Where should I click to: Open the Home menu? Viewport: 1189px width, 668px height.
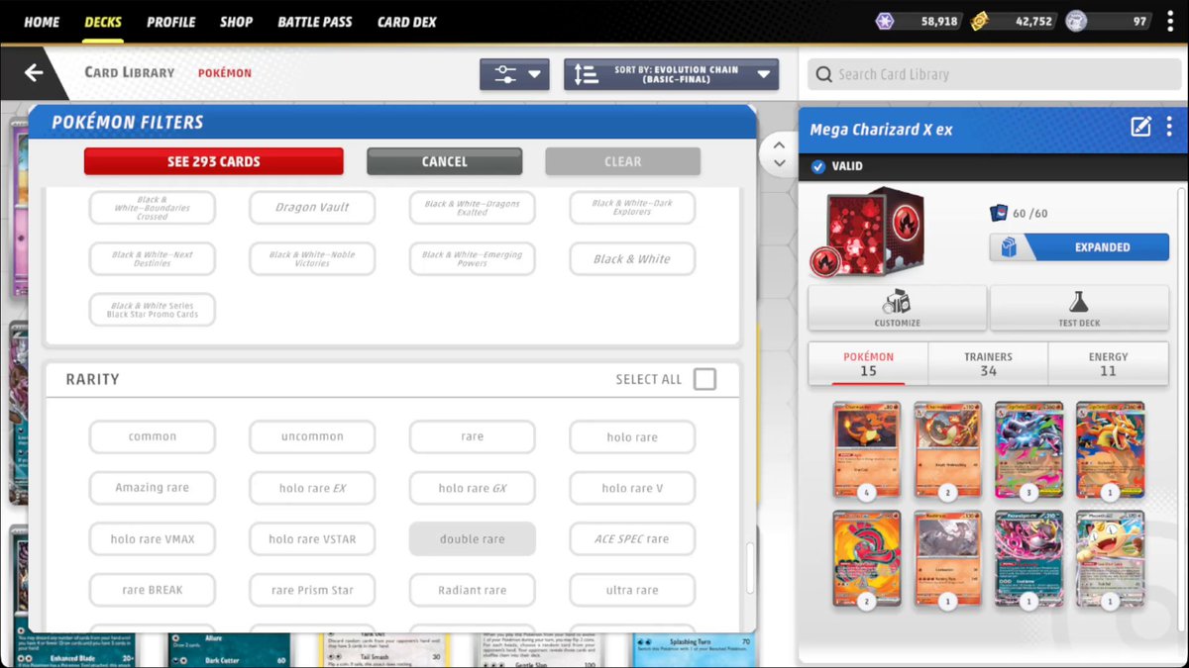tap(42, 22)
